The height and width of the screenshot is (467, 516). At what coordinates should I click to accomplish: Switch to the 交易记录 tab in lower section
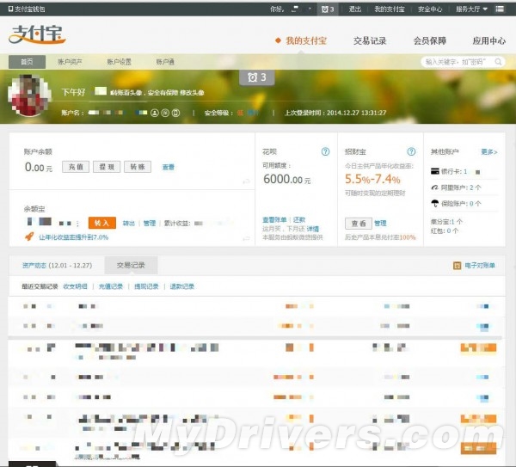(131, 265)
